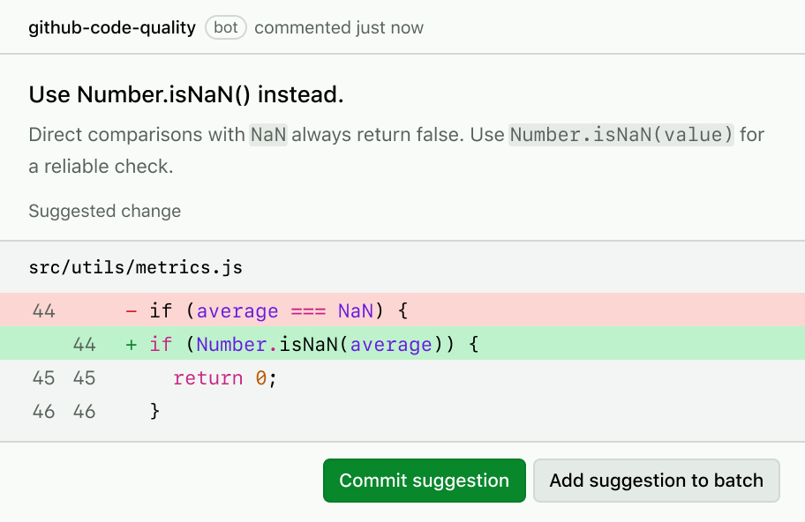Click the src/utils/metrics.js file path

click(x=136, y=268)
